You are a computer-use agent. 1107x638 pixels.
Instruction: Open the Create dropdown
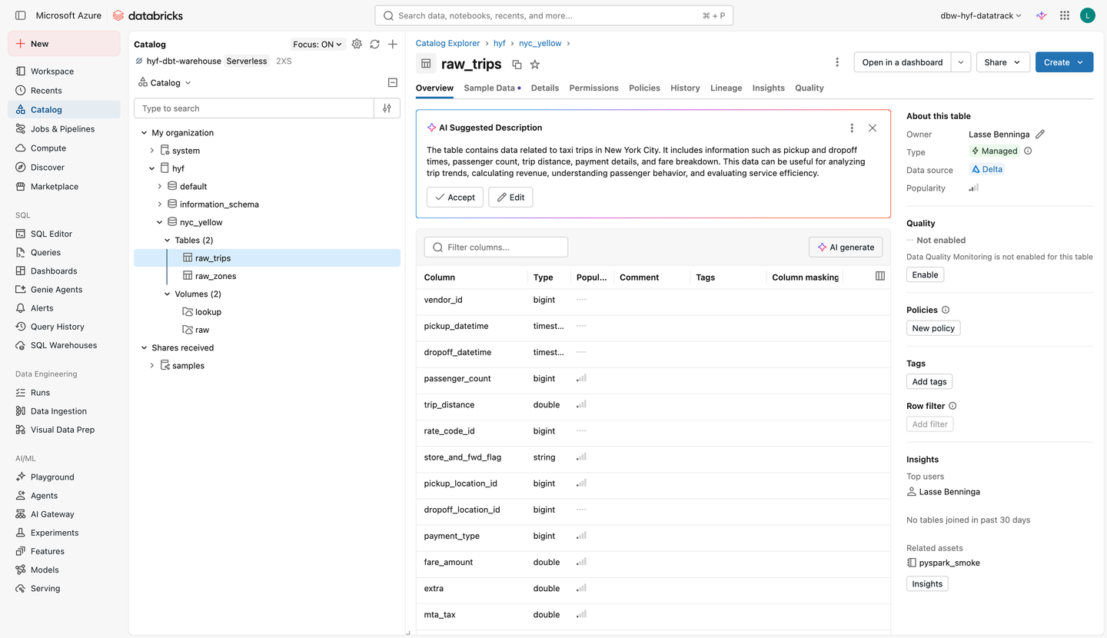pos(1064,62)
